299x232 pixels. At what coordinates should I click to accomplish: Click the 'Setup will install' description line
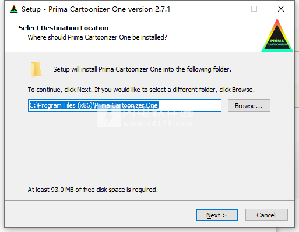pos(142,69)
